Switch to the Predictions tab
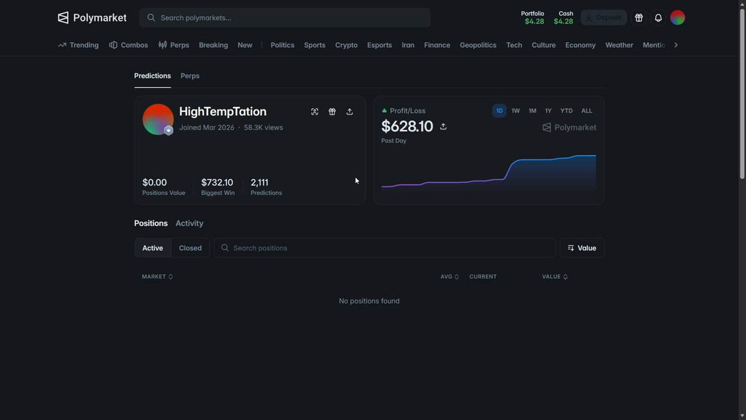Viewport: 746px width, 420px height. coord(152,76)
